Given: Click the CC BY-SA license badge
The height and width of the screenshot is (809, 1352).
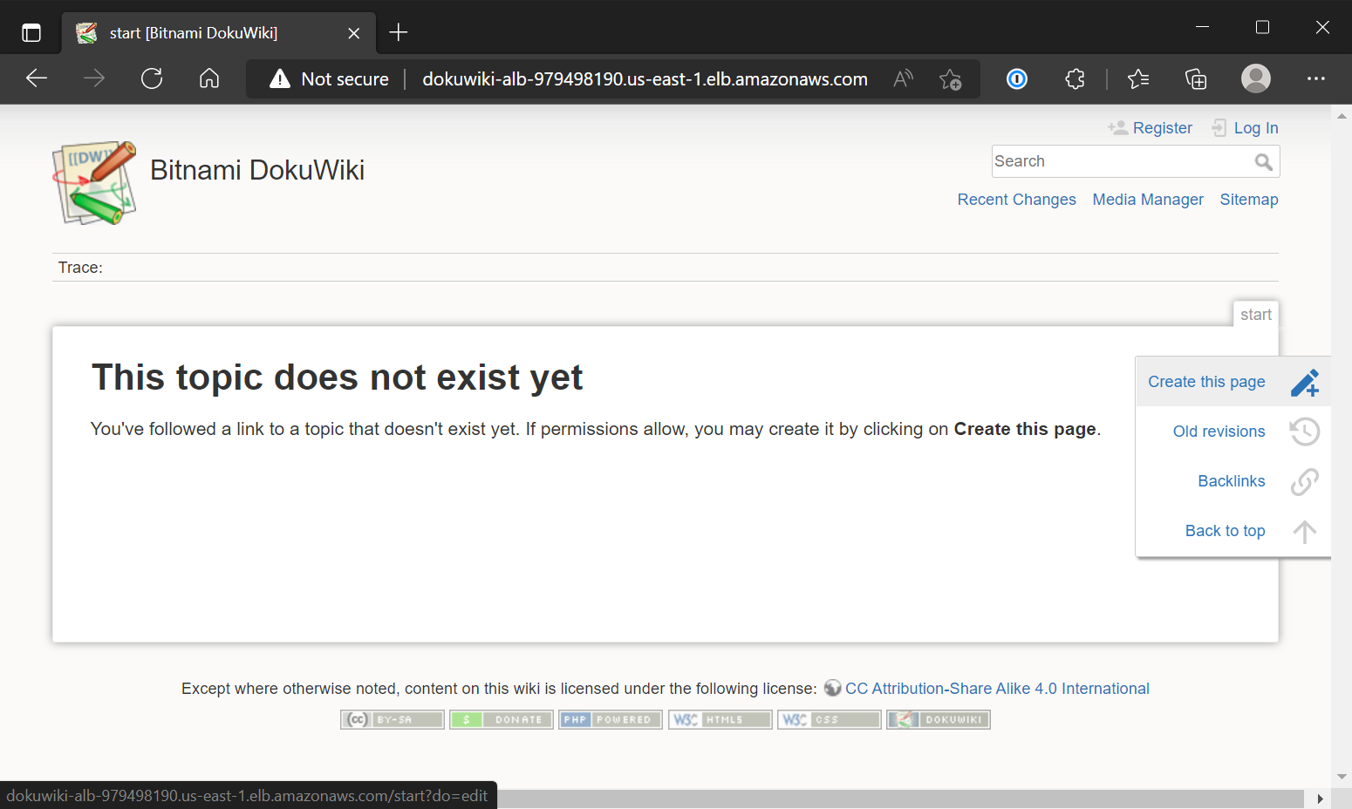Looking at the screenshot, I should (393, 719).
